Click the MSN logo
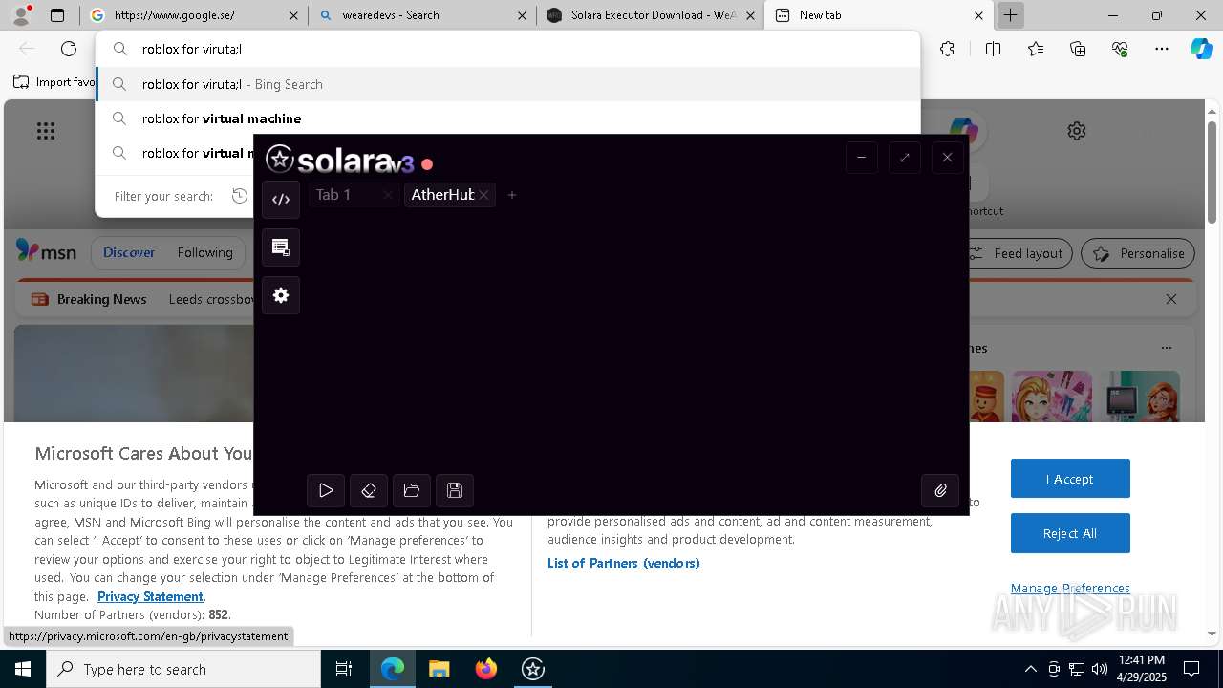Viewport: 1223px width, 688px height. 46,251
